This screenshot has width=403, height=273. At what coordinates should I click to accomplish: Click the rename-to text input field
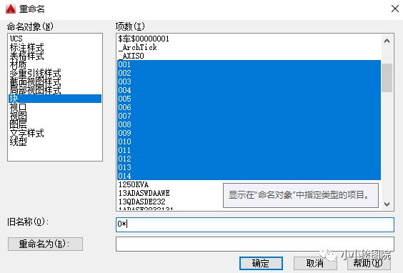click(x=254, y=244)
